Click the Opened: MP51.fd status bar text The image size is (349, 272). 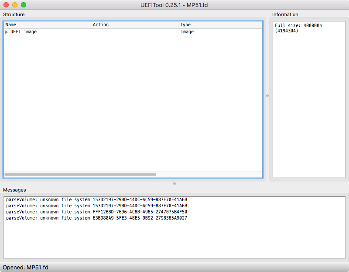[x=25, y=267]
